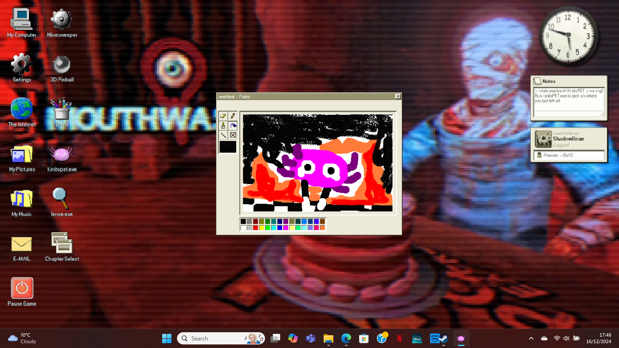Select the Line tool in Paint
The image size is (619, 348).
point(223,135)
